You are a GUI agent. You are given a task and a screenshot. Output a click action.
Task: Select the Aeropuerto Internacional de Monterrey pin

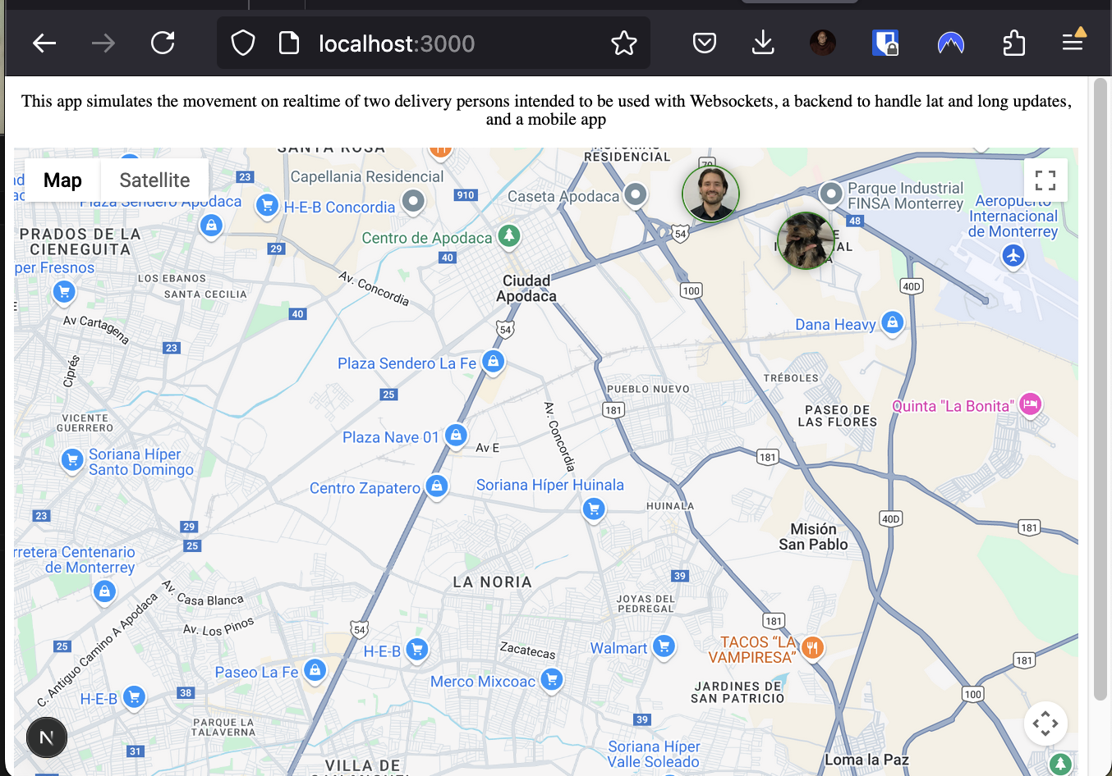pyautogui.click(x=1013, y=256)
